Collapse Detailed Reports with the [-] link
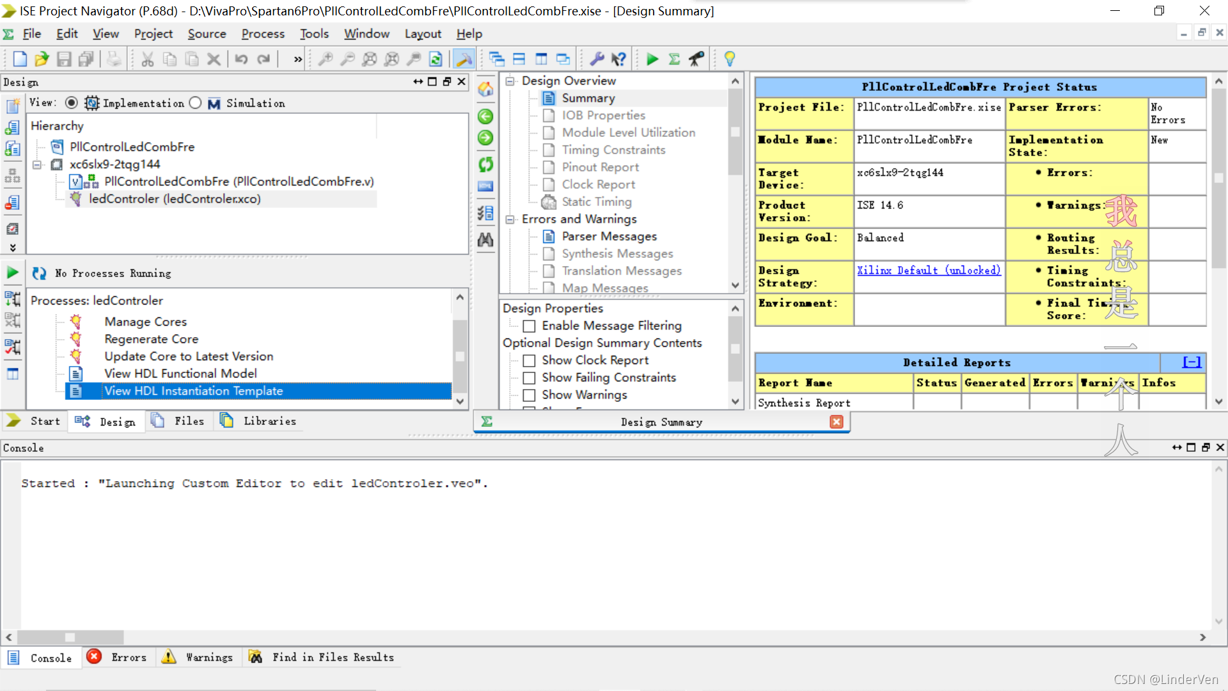 (x=1192, y=362)
